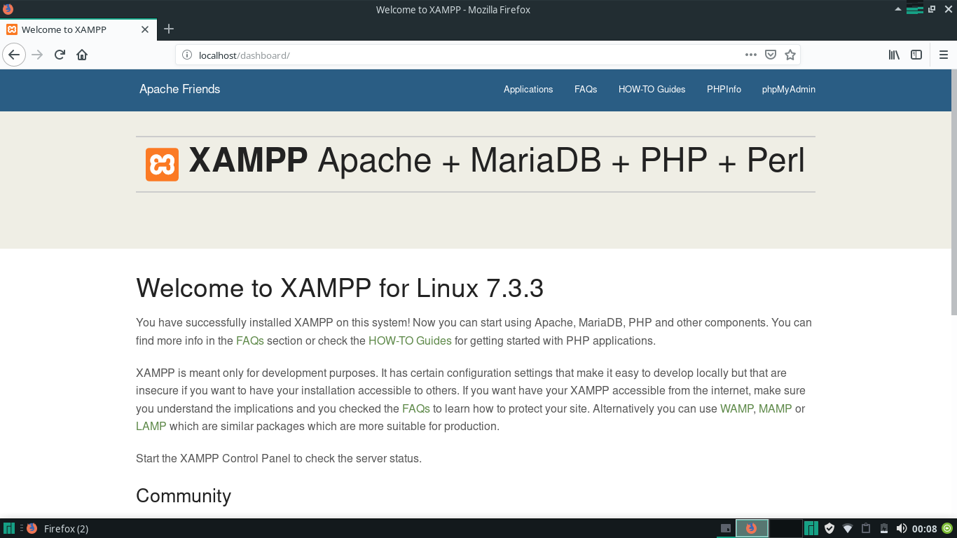Click the Apache Friends brand link
Image resolution: width=957 pixels, height=538 pixels.
pyautogui.click(x=179, y=89)
